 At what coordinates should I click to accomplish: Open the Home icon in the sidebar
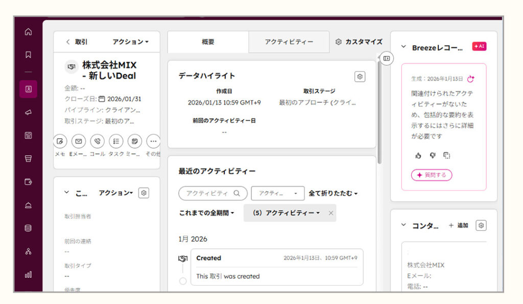pyautogui.click(x=28, y=32)
